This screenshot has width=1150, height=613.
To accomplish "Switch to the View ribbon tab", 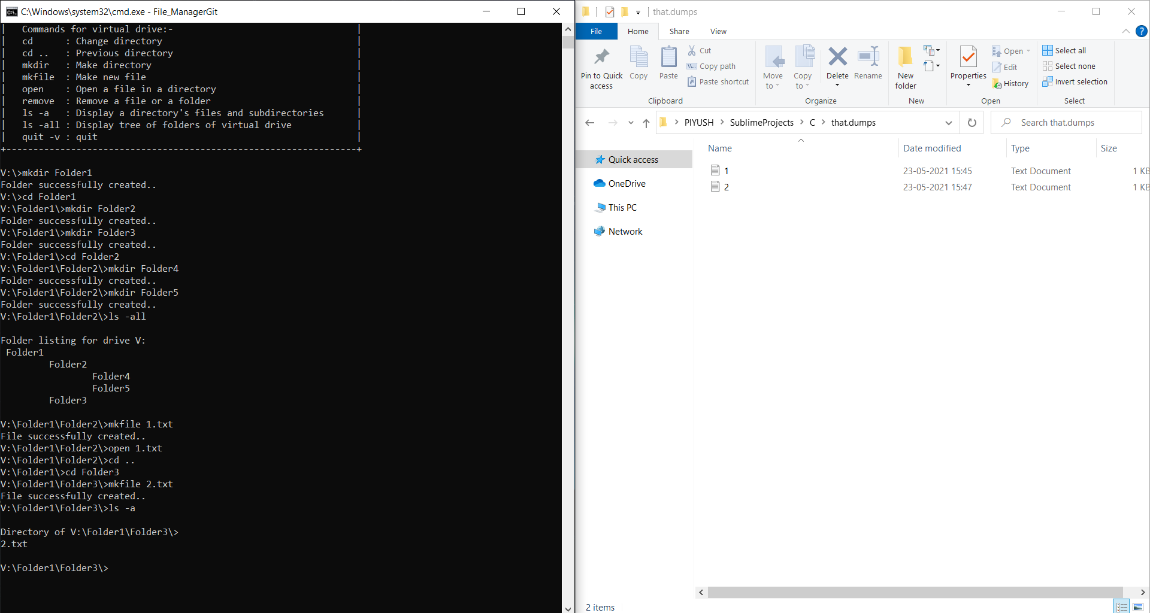I will click(x=718, y=32).
